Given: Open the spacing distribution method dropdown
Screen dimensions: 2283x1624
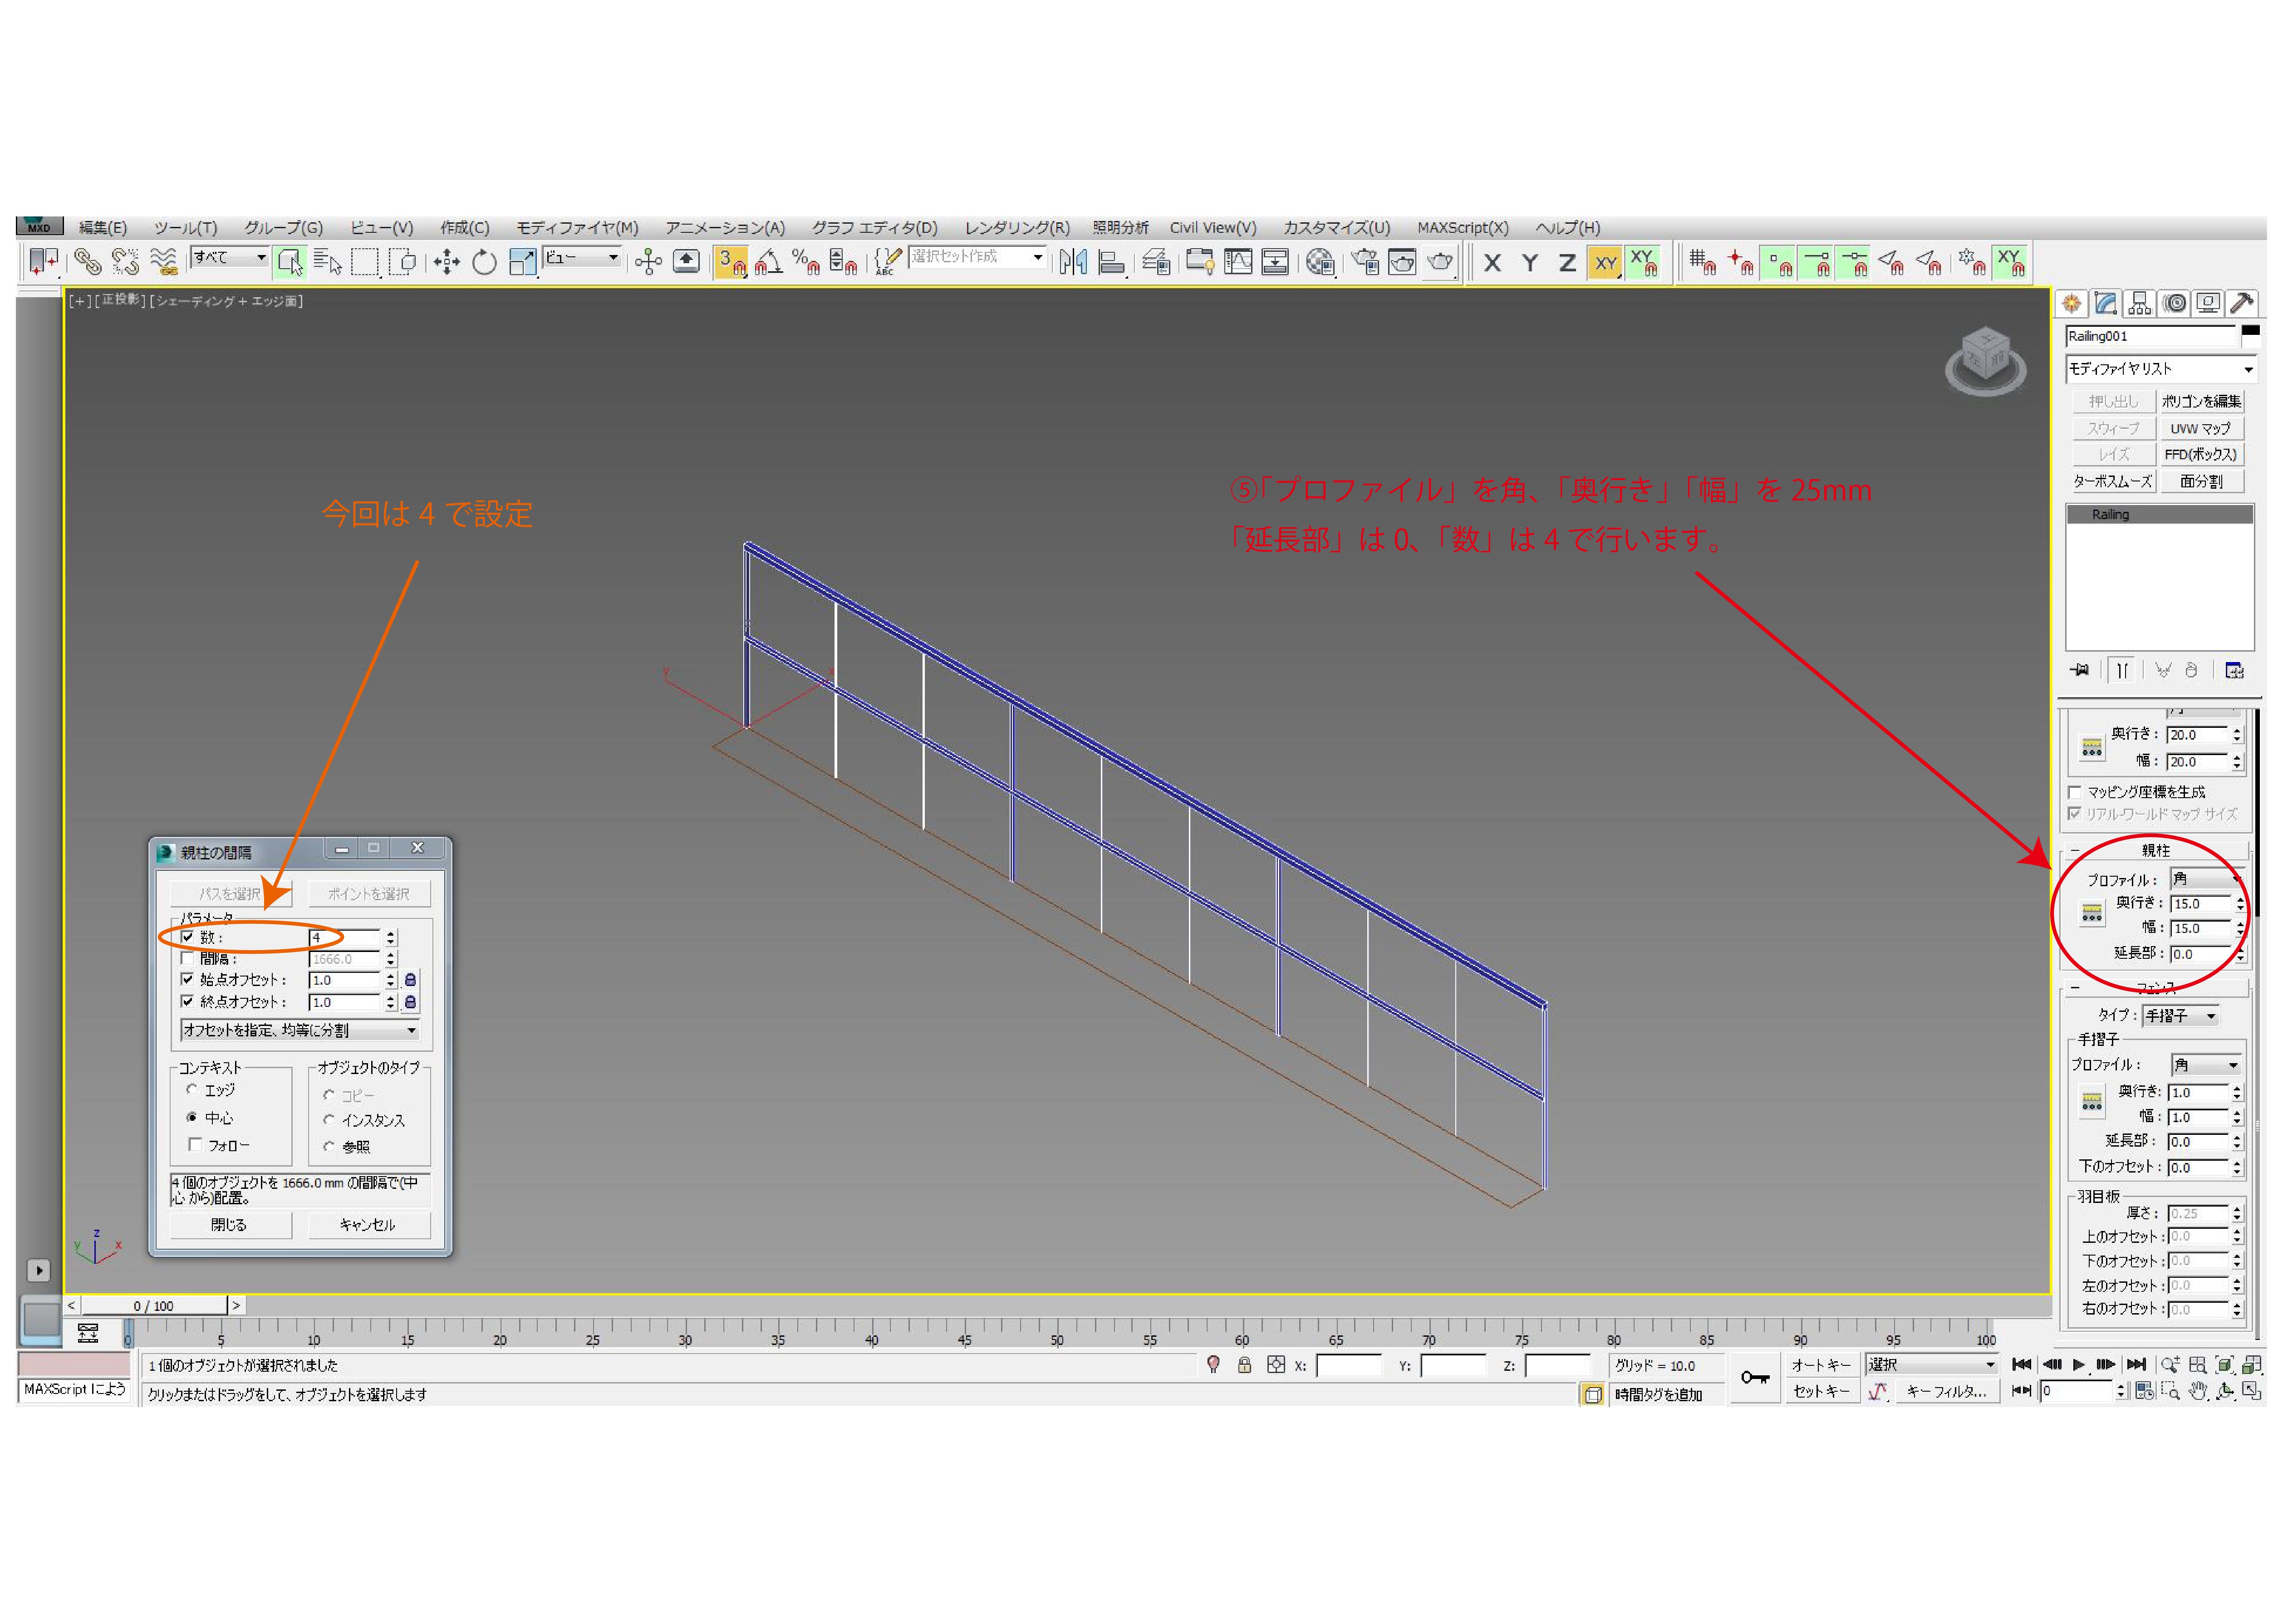Looking at the screenshot, I should (x=299, y=1030).
